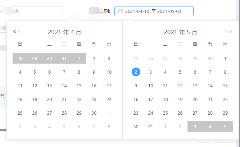Click greyed June 1 in the May panel

(165, 127)
